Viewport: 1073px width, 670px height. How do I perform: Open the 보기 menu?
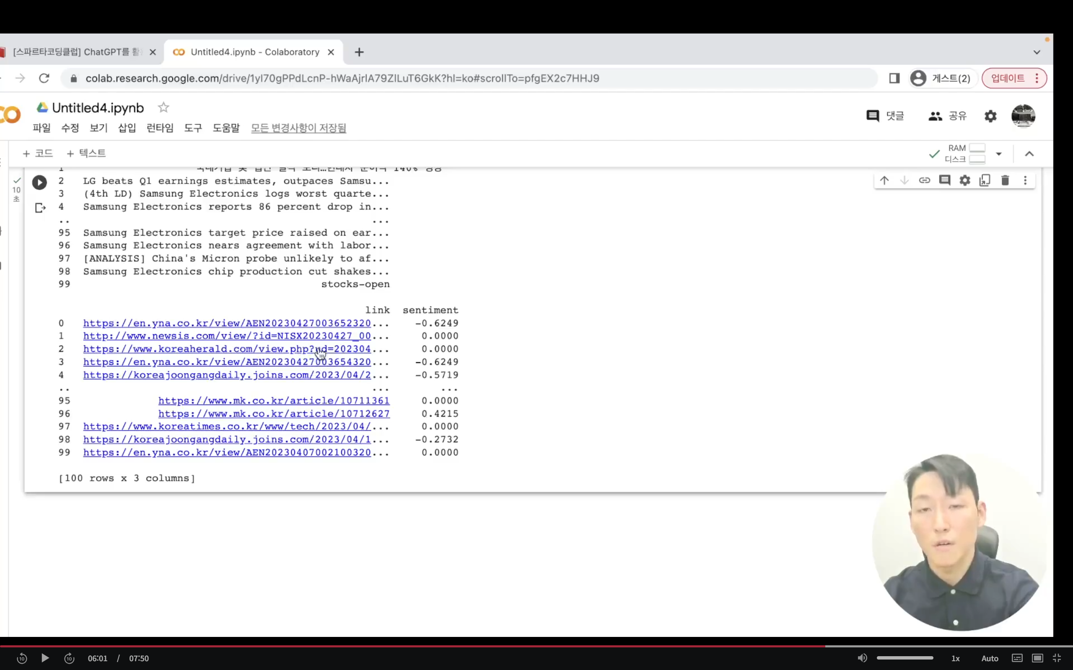[98, 128]
